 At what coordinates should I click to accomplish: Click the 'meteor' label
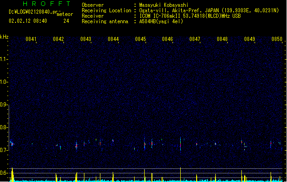click(65, 14)
